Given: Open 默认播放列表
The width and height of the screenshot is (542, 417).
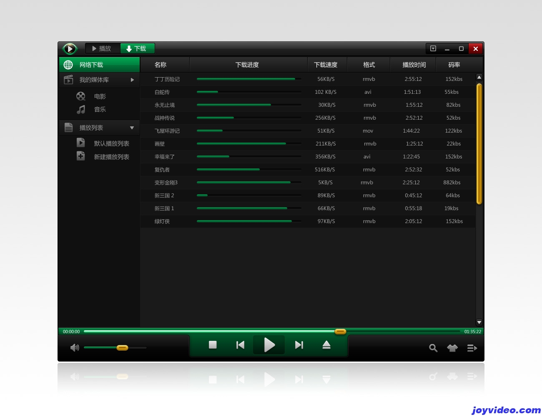Looking at the screenshot, I should click(x=112, y=143).
